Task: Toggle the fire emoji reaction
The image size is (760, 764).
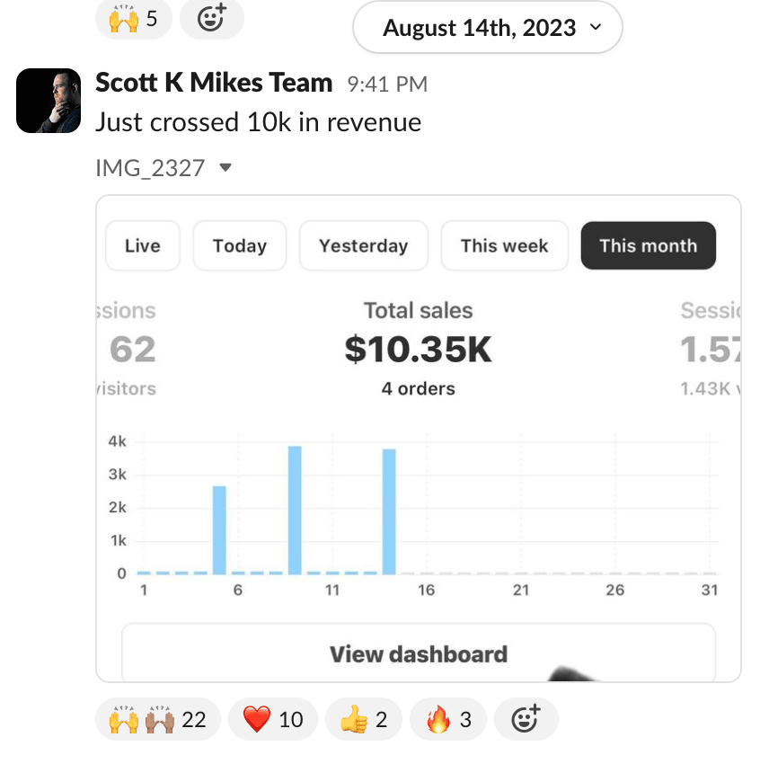Action: (447, 719)
